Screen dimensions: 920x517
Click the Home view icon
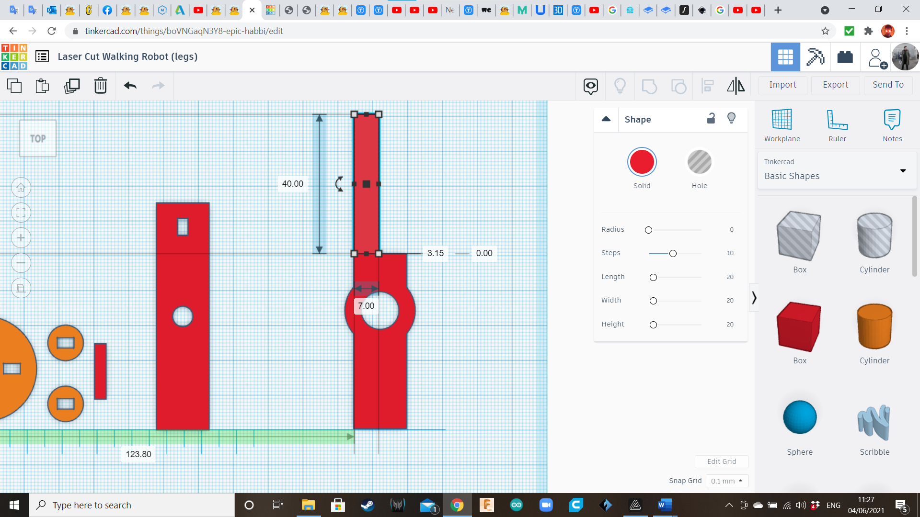pos(21,188)
